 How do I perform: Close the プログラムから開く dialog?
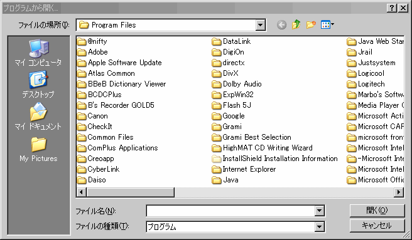403,8
